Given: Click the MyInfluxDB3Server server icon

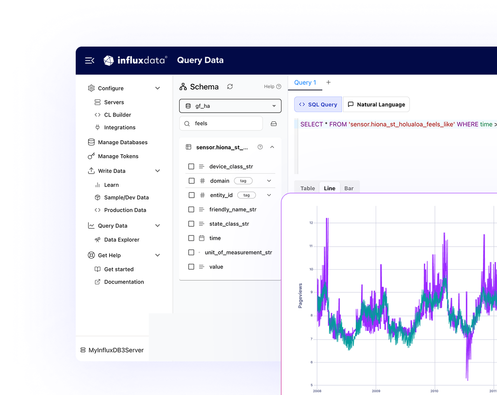Looking at the screenshot, I should [x=83, y=350].
